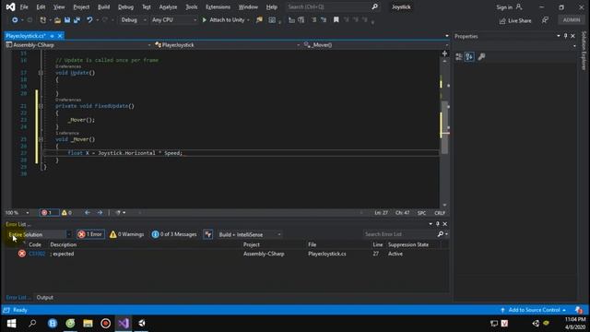Go to previous issue arrow
Image resolution: width=590 pixels, height=332 pixels.
click(x=88, y=213)
